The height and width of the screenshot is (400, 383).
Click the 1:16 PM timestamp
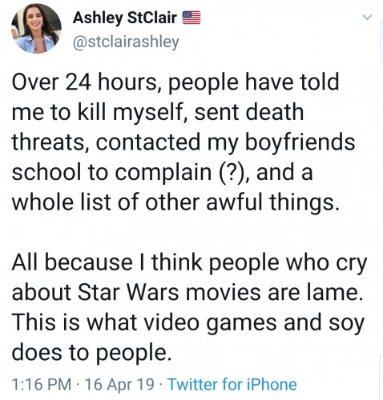coord(42,385)
